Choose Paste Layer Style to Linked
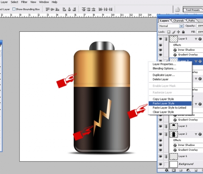Viewport: 203px width, 174px height. pos(170,108)
